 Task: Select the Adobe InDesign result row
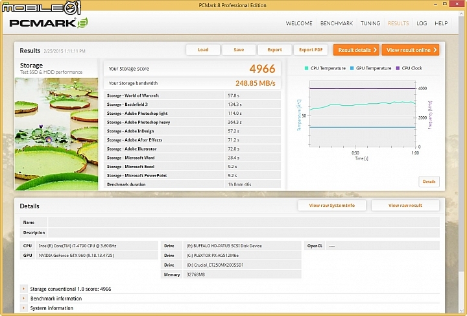pyautogui.click(x=192, y=131)
